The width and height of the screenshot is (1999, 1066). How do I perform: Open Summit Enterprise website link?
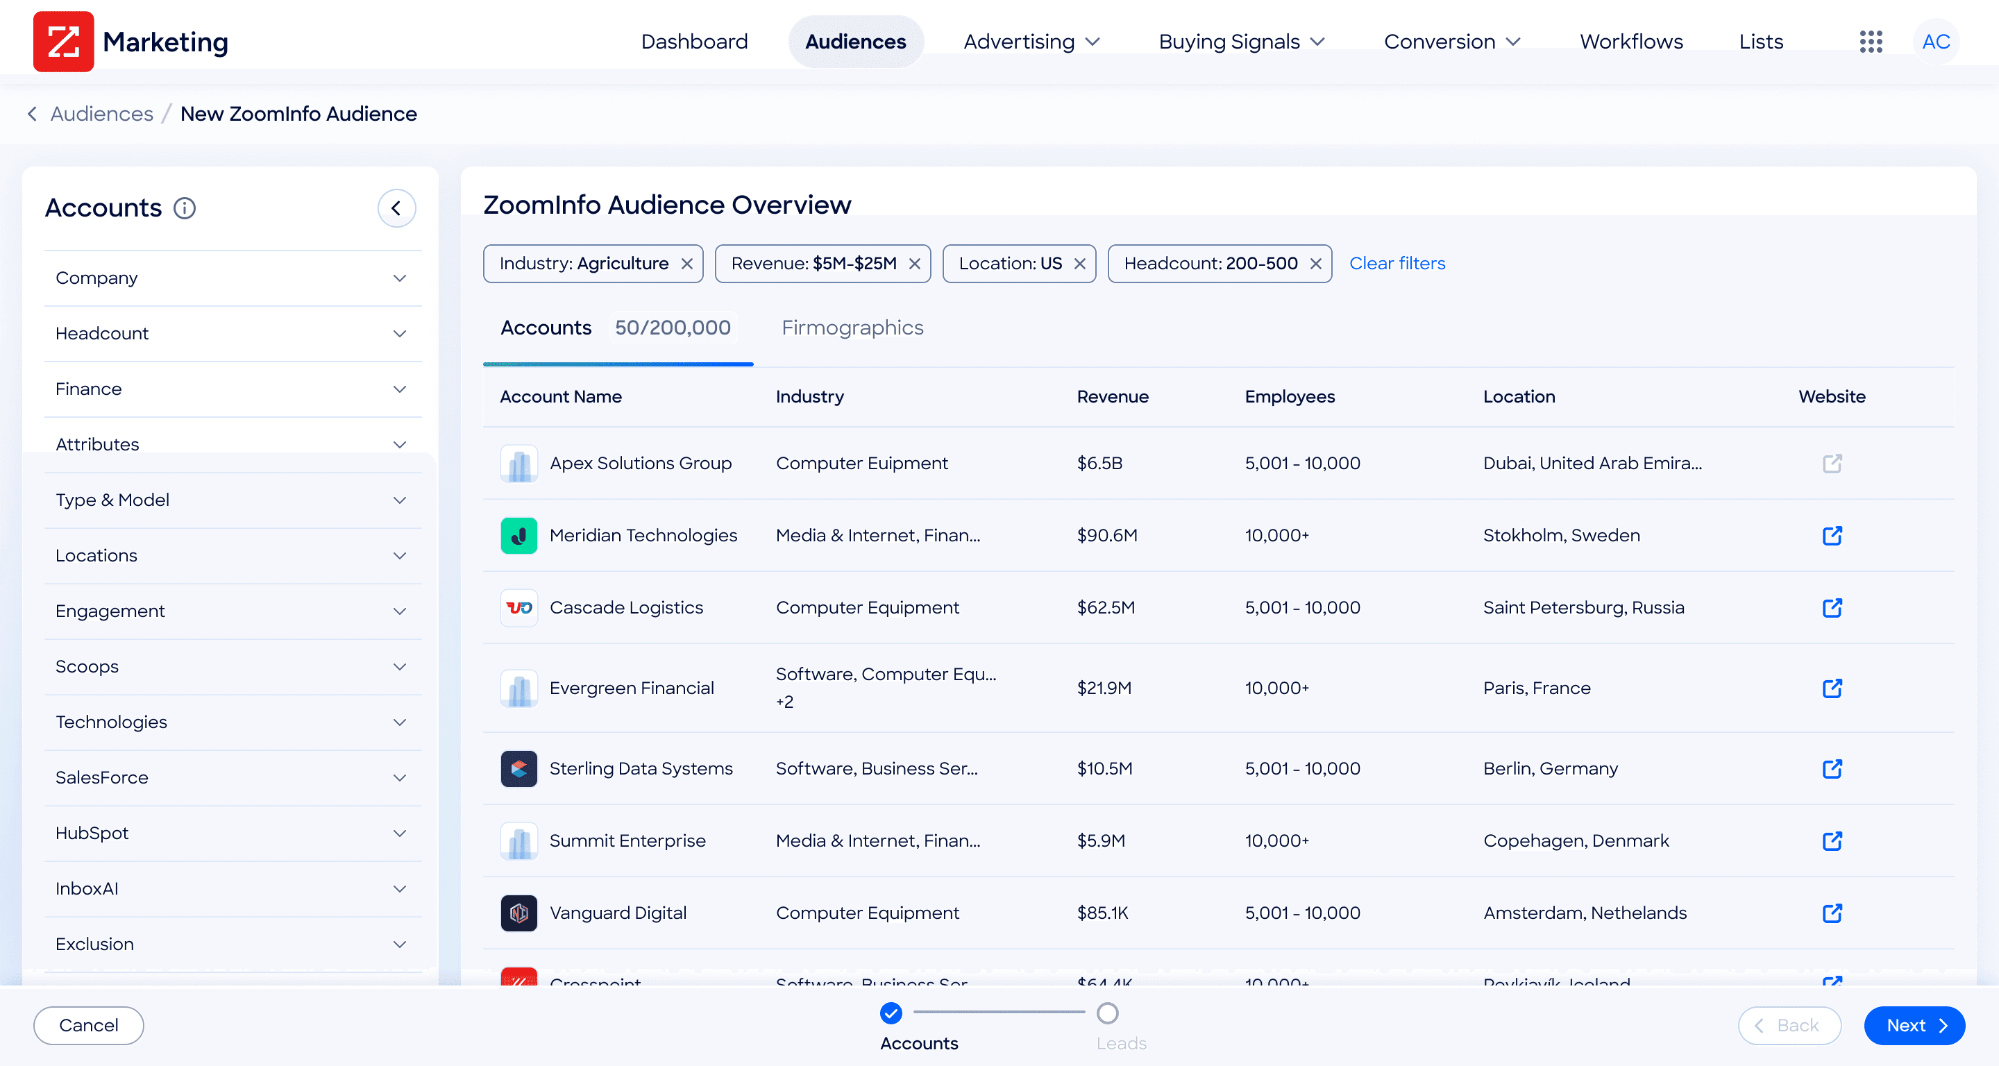click(1832, 841)
